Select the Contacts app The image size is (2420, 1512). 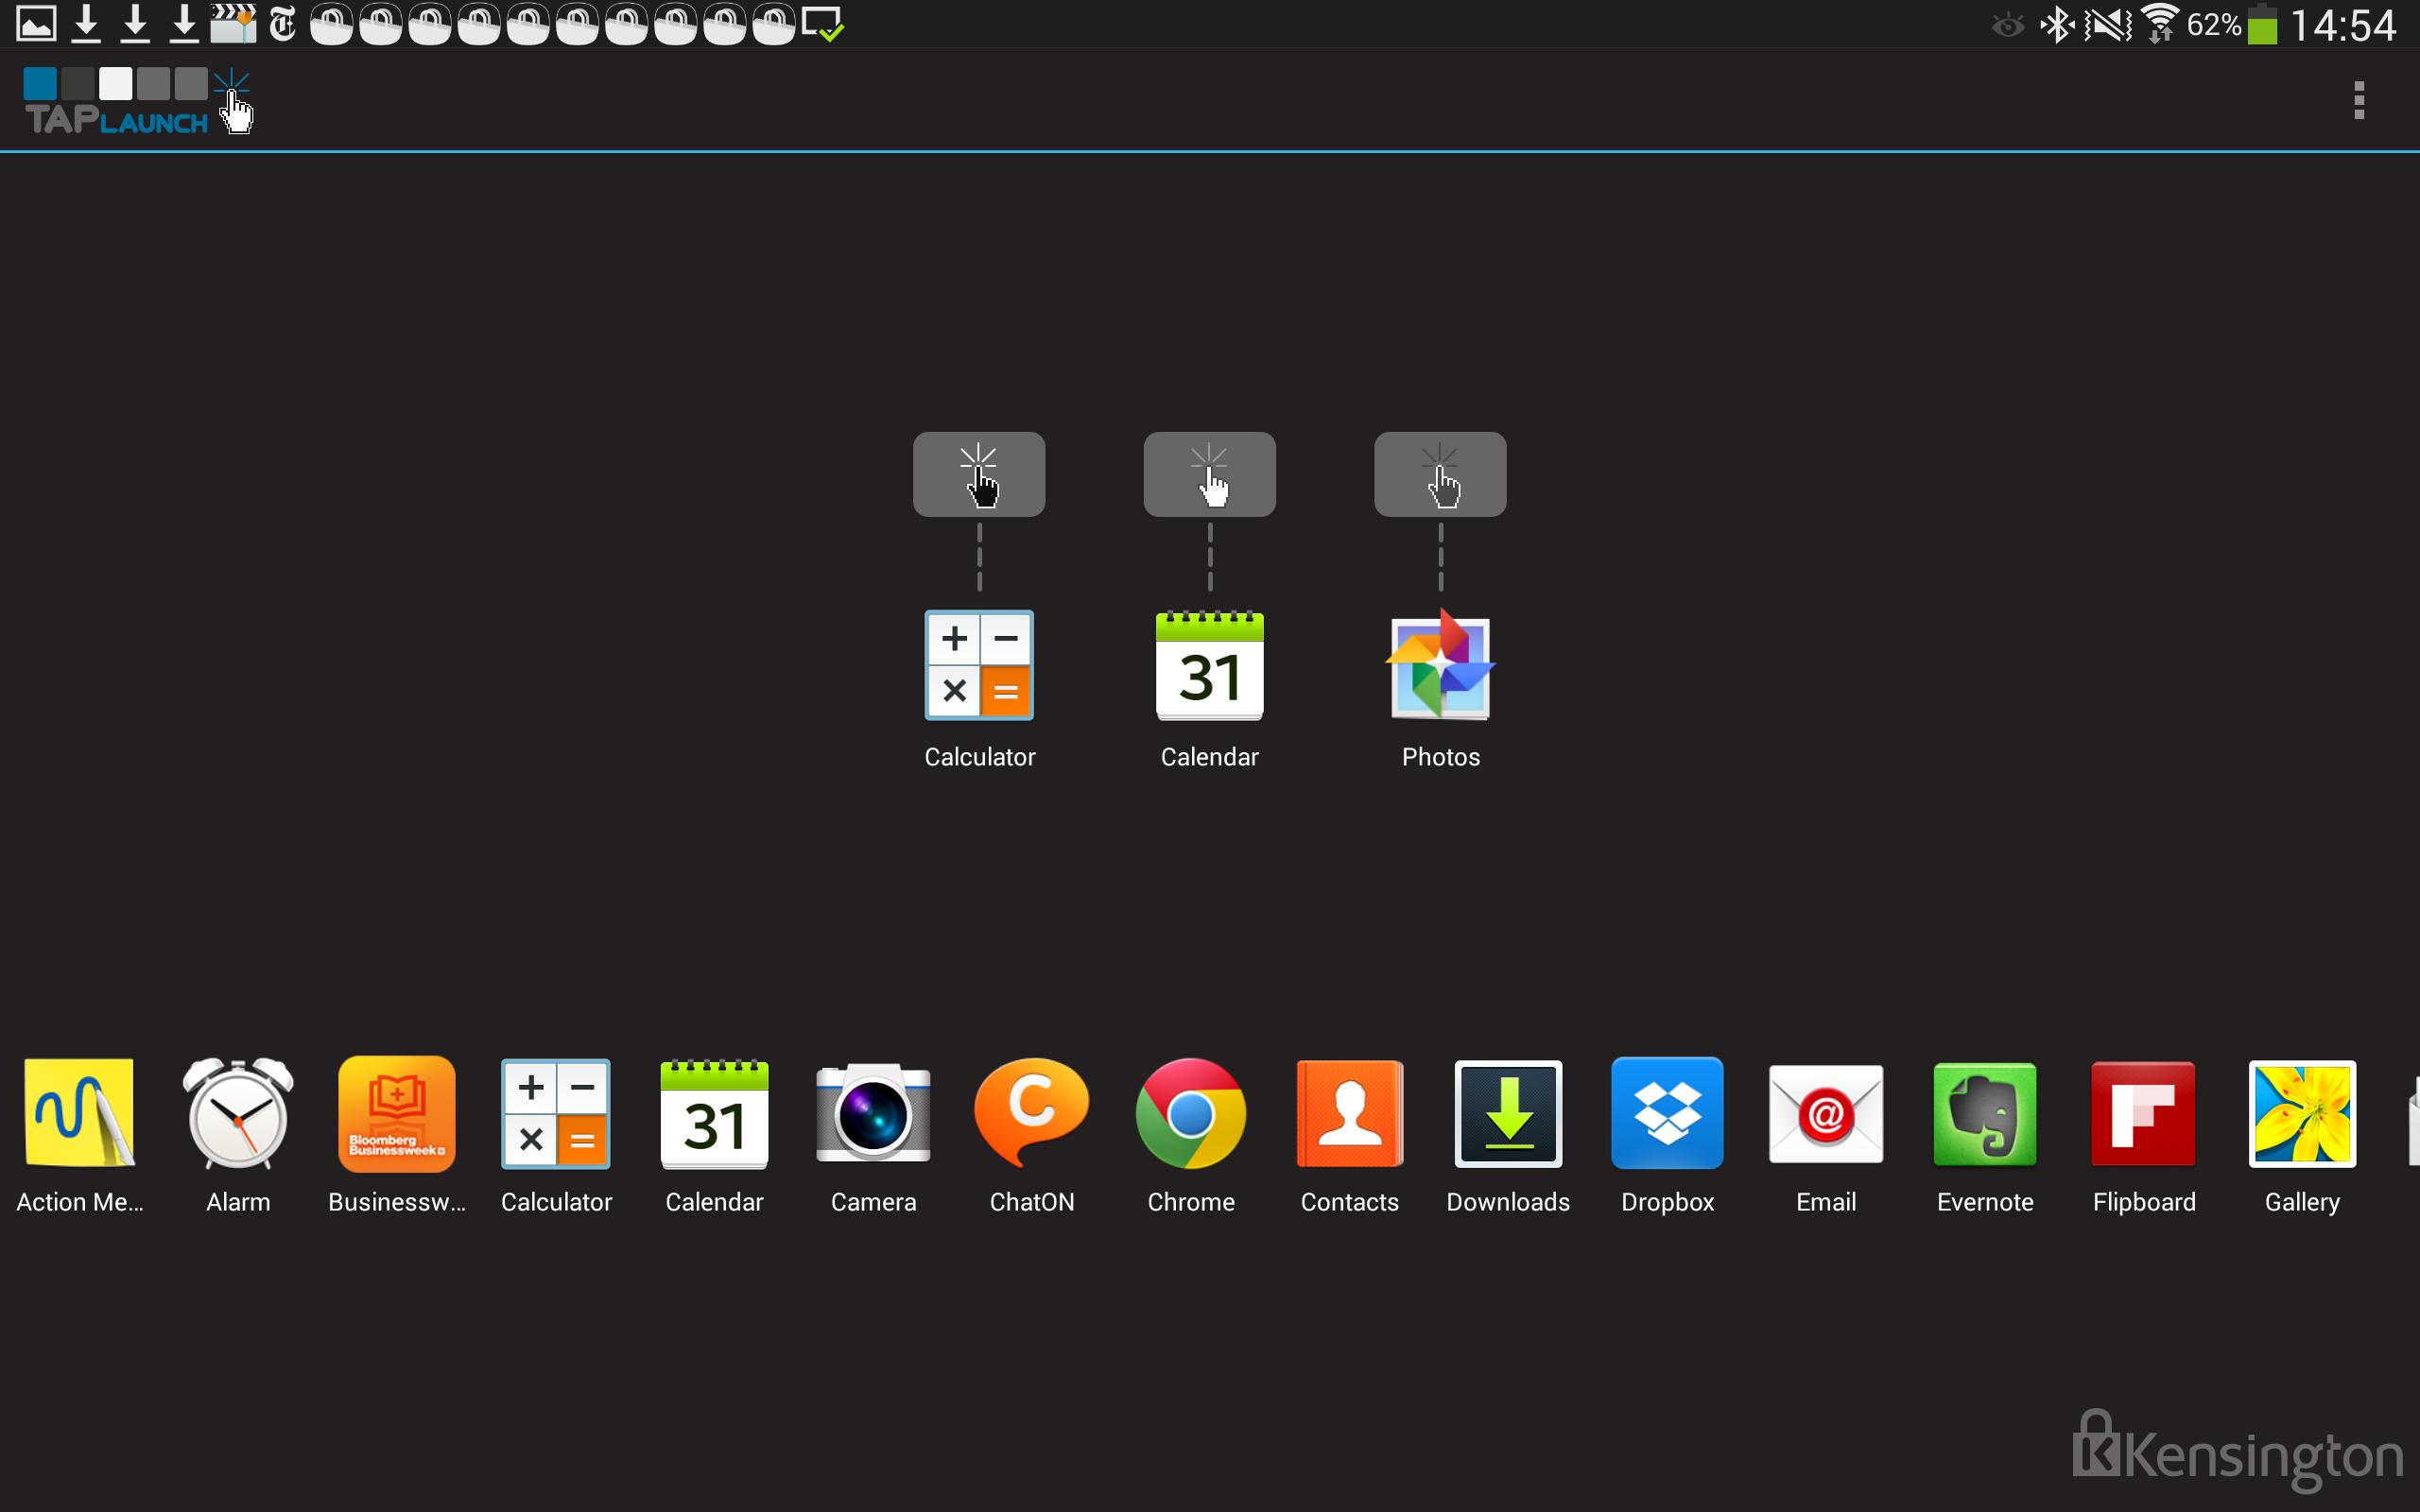[x=1349, y=1113]
